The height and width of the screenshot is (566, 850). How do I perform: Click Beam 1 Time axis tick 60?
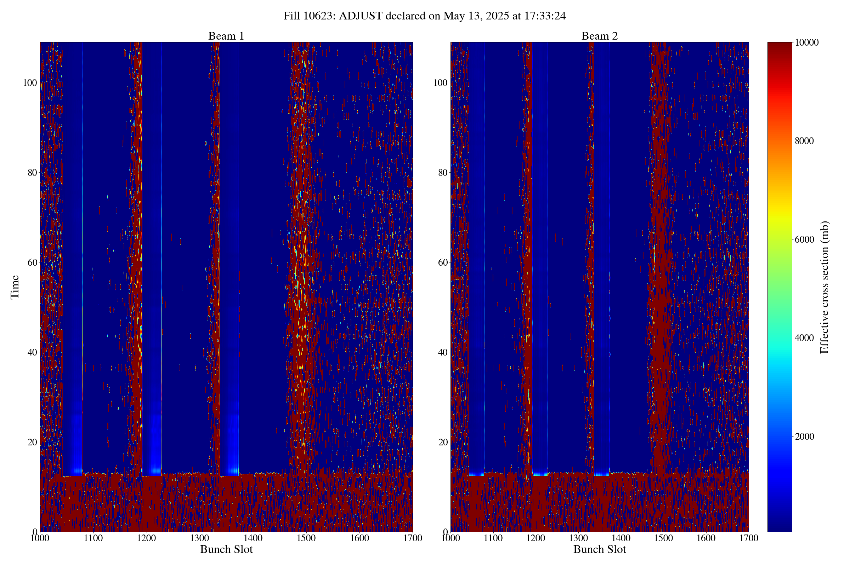coord(33,262)
